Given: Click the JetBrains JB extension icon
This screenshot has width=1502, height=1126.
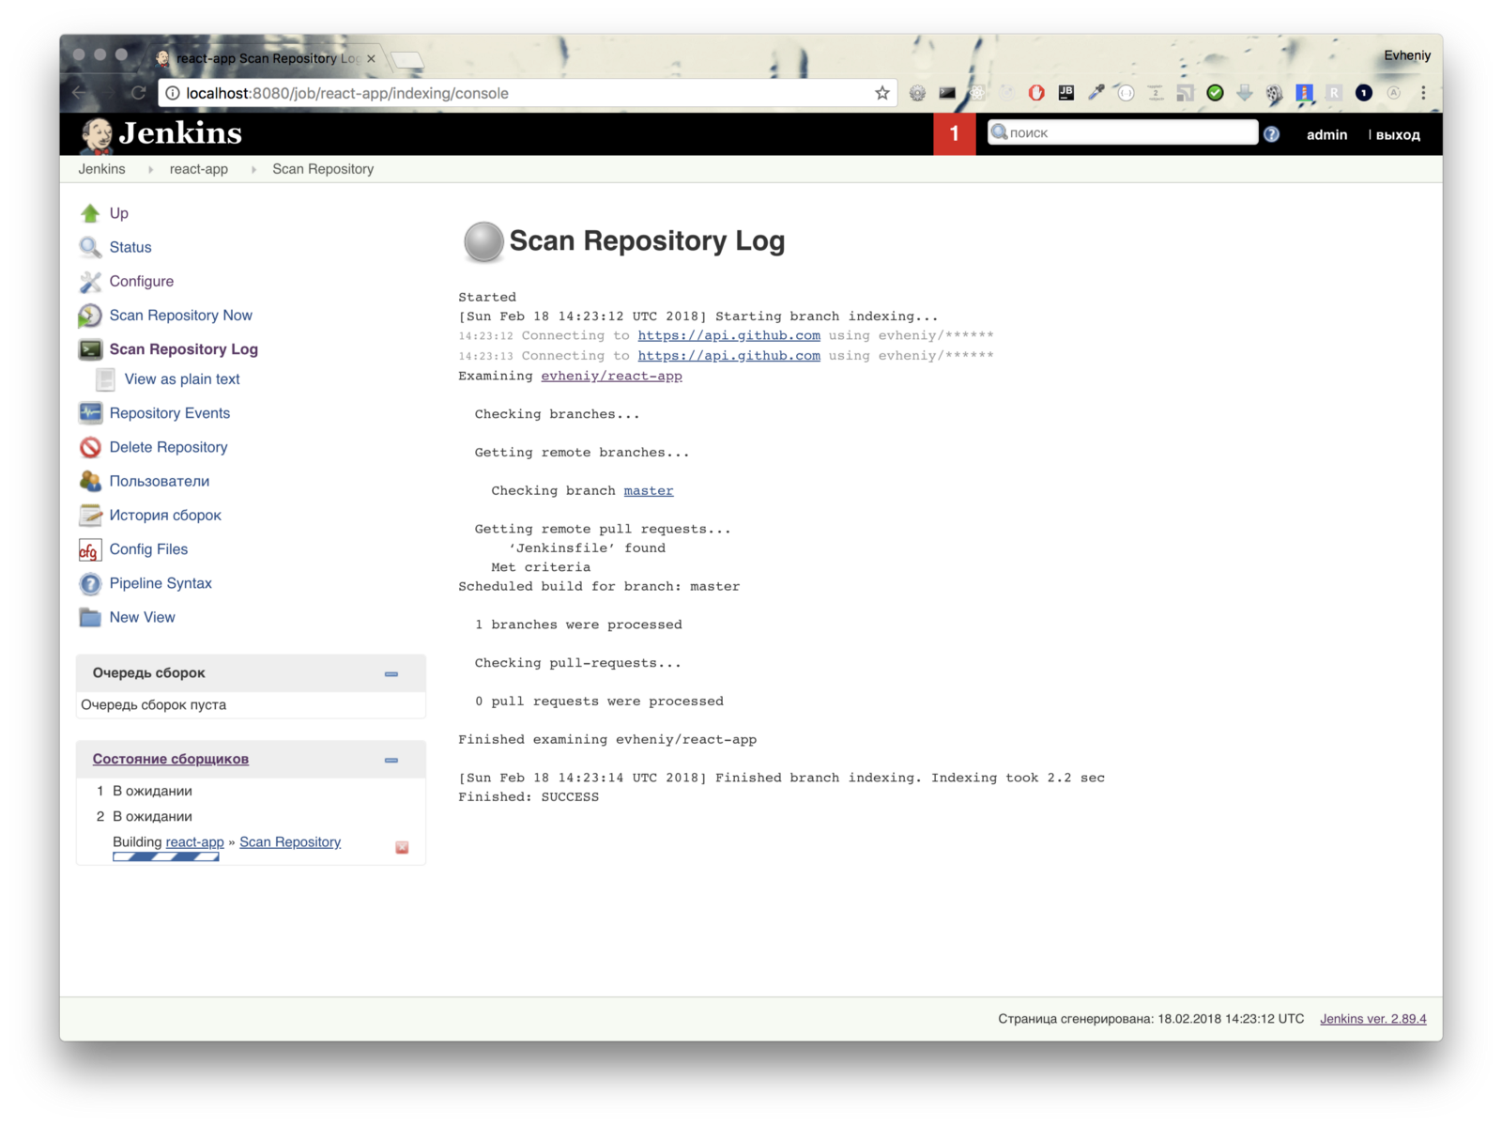Looking at the screenshot, I should tap(1065, 92).
